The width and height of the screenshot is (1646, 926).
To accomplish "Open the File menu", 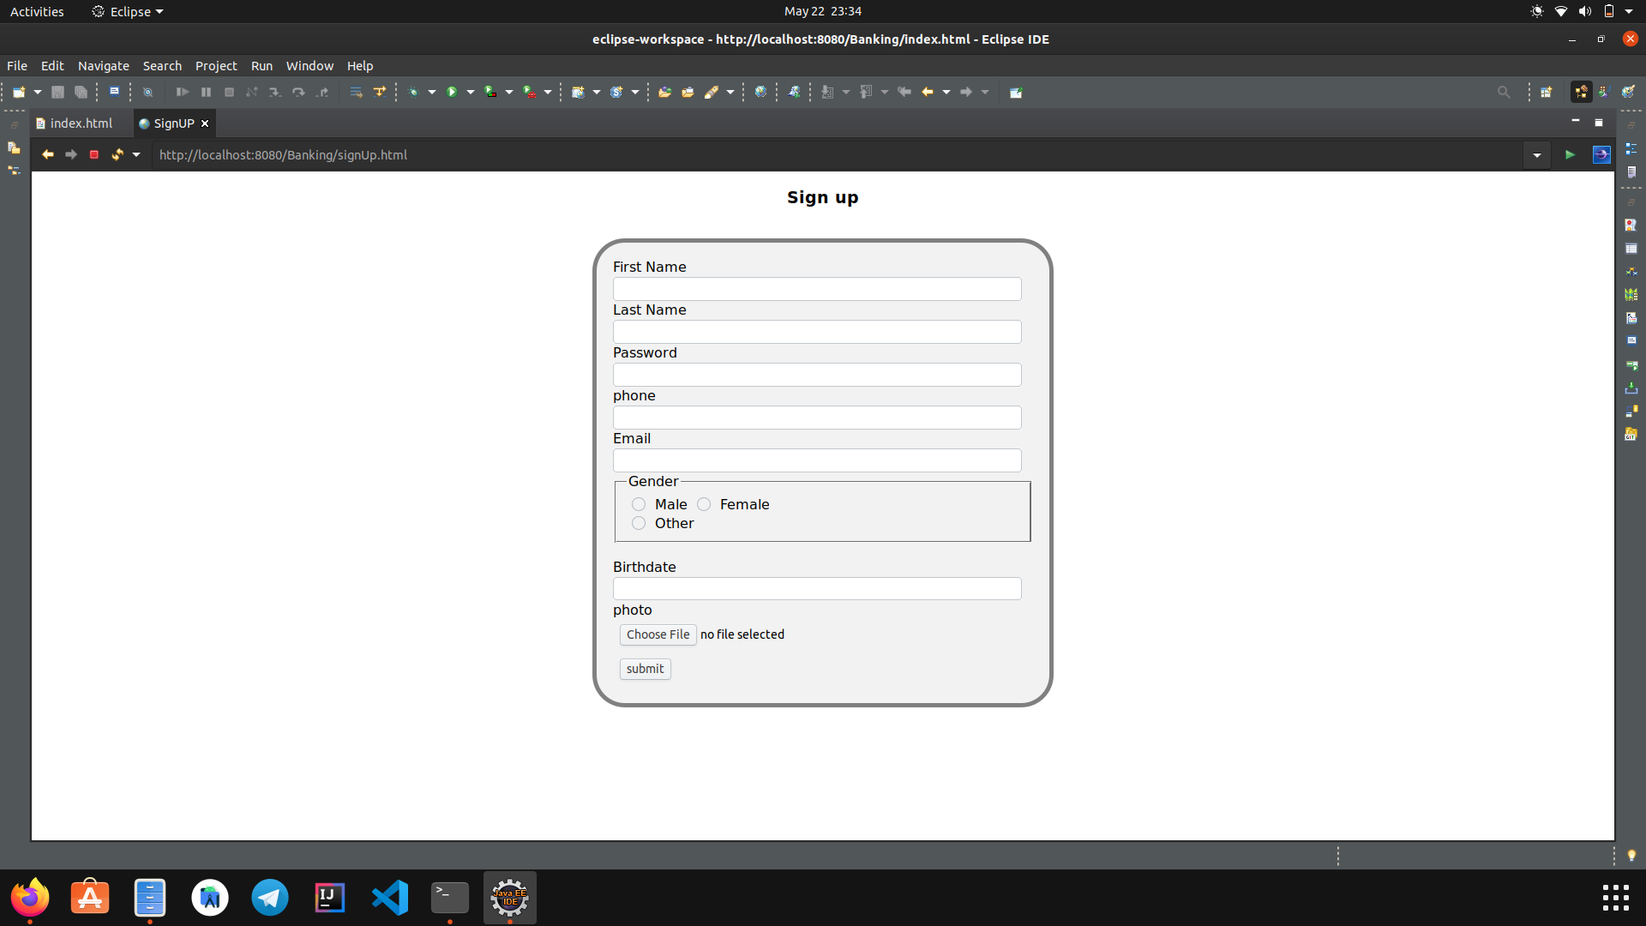I will click(17, 65).
